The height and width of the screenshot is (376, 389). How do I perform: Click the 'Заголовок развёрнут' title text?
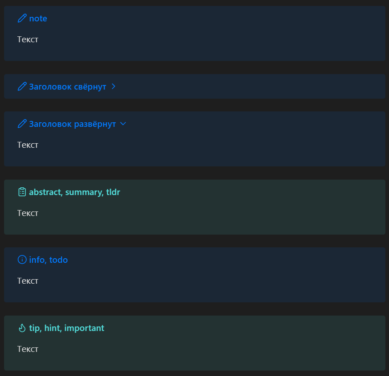point(72,124)
